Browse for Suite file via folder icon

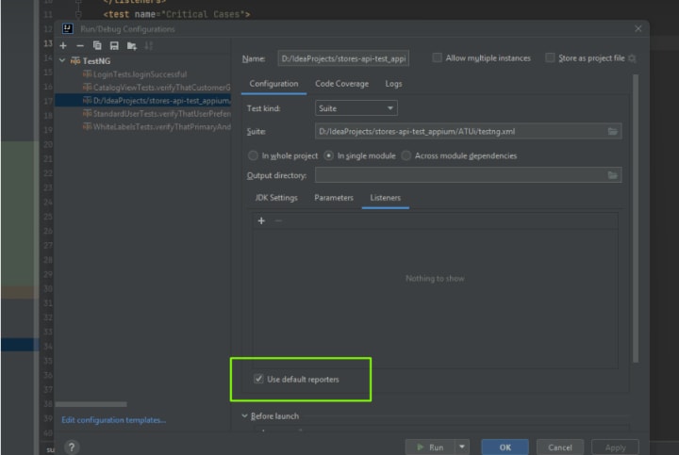click(612, 132)
